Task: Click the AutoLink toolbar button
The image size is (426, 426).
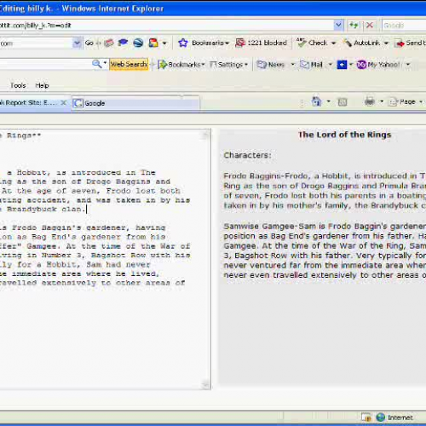Action: (x=362, y=43)
